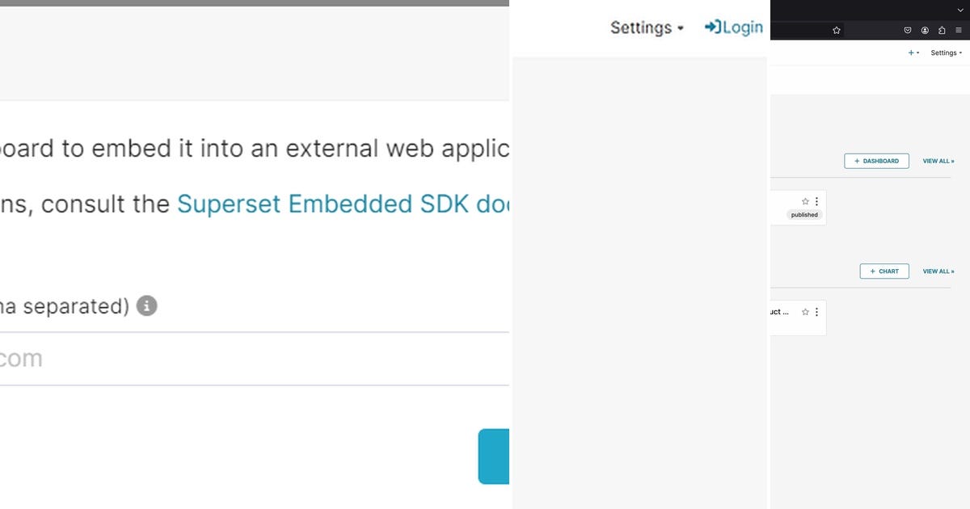Follow the VIEW ALL link above dashboards
The width and height of the screenshot is (970, 509).
tap(938, 161)
